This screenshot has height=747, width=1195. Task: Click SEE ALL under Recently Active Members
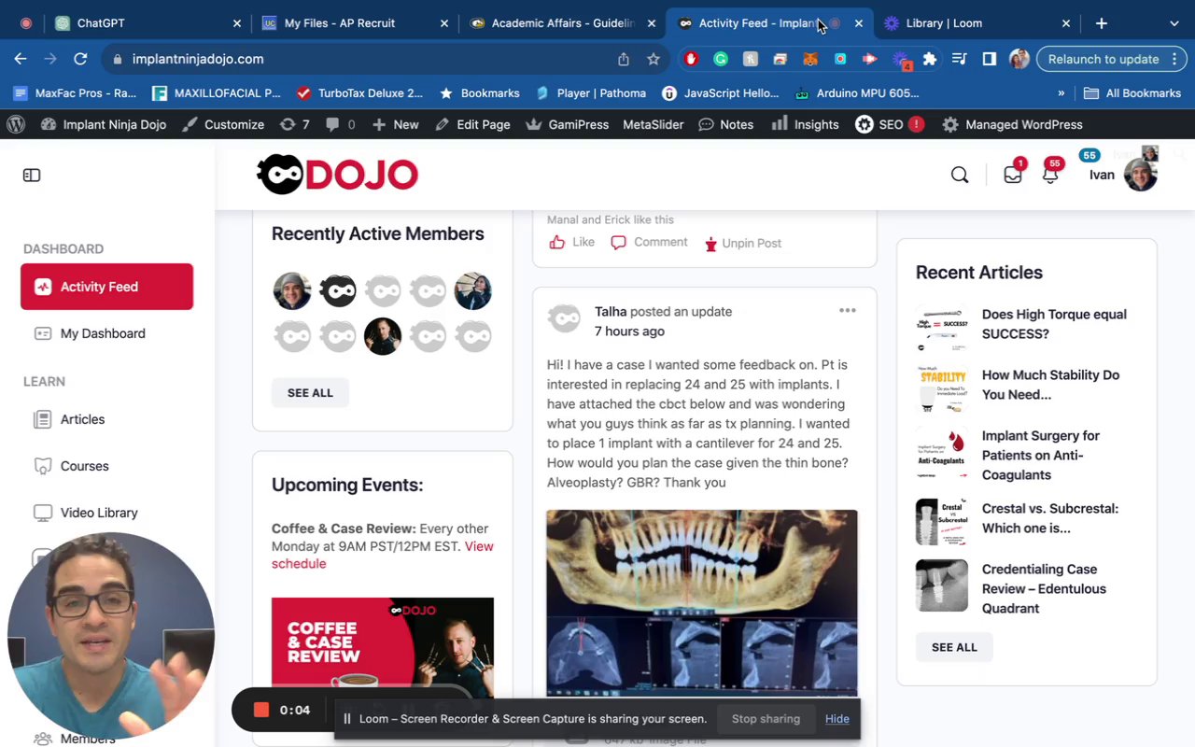(310, 393)
